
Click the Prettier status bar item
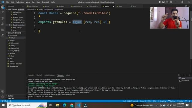point(180,101)
